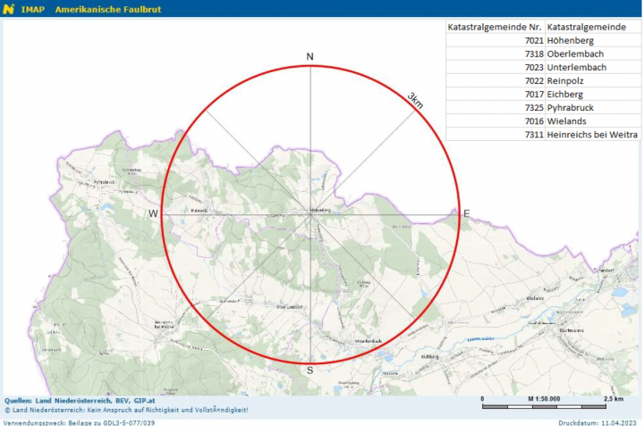Click the yellow N logo icon

coord(8,8)
